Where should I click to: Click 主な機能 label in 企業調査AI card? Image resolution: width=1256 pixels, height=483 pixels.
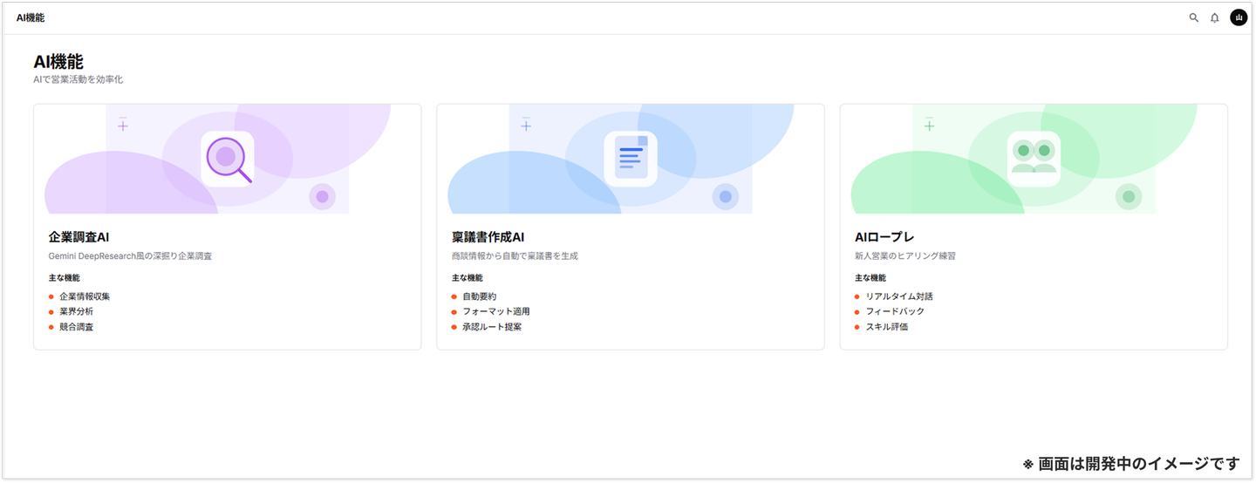tap(64, 277)
